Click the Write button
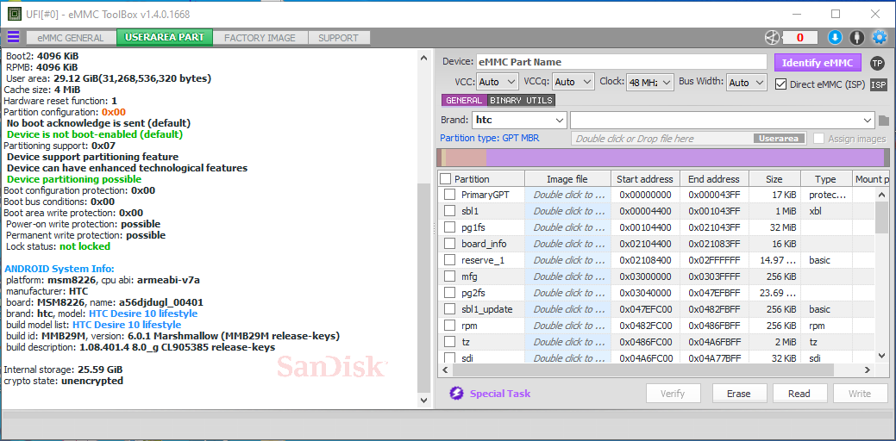The image size is (896, 441). coord(860,394)
